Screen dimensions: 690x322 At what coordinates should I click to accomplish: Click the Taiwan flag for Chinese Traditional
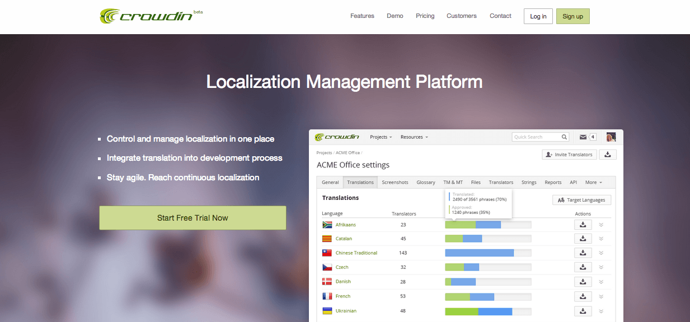327,253
